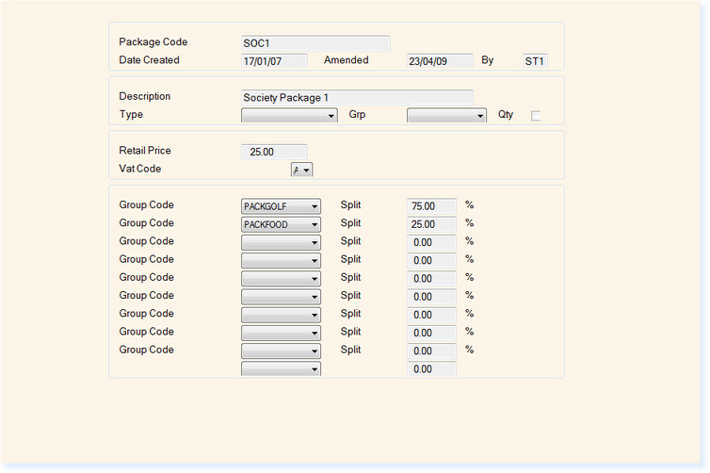
Task: Select the Amended date field
Action: [x=440, y=61]
